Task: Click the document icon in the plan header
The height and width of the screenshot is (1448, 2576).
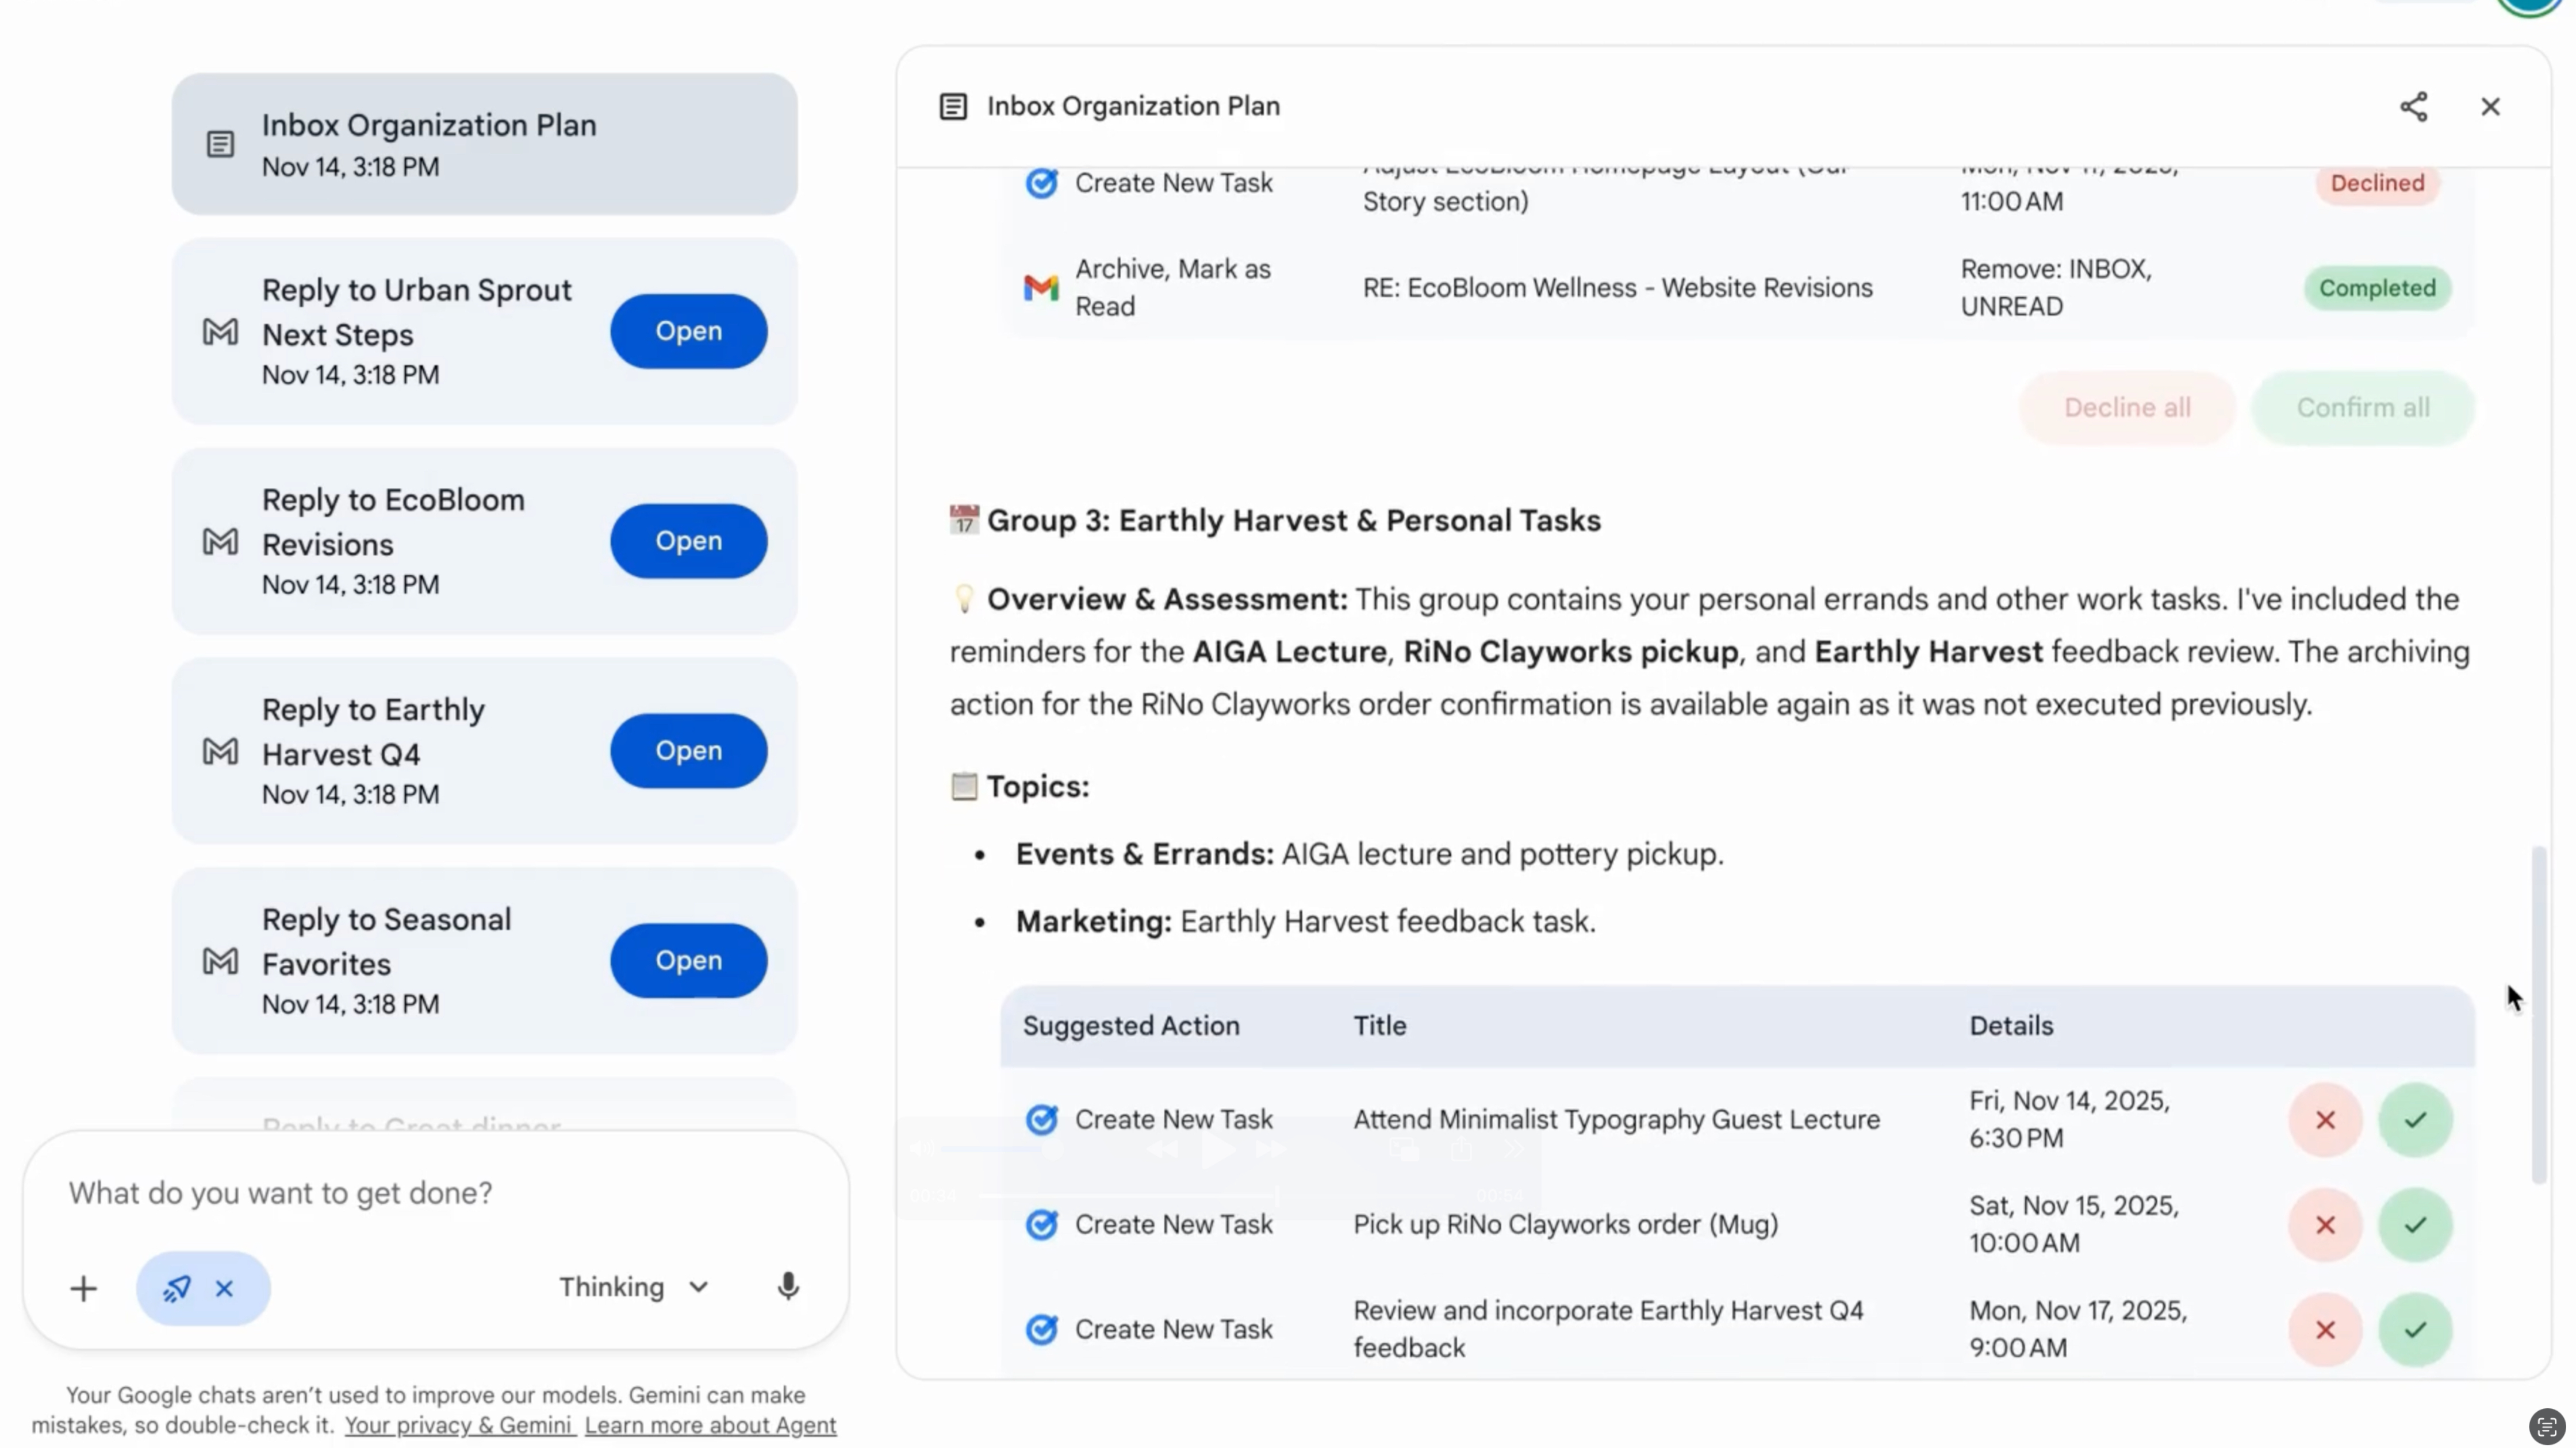Action: (x=952, y=106)
